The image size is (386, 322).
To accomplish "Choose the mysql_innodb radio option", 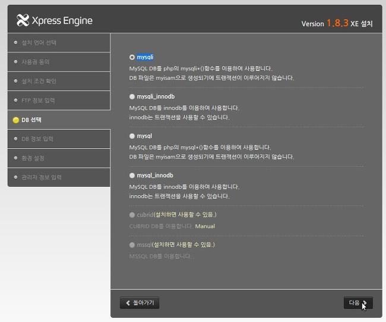I will [132, 176].
